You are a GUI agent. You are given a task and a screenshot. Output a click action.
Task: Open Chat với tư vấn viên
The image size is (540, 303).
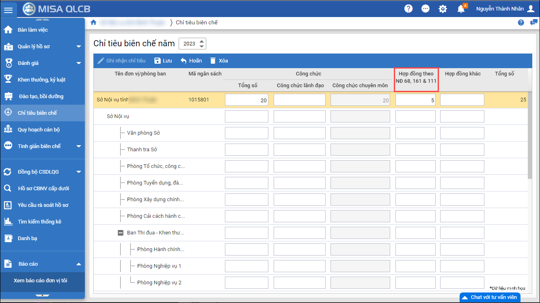click(490, 297)
